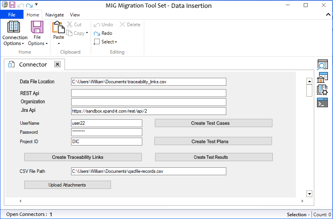
Task: Click the Paste clipboard icon
Action: pyautogui.click(x=58, y=27)
